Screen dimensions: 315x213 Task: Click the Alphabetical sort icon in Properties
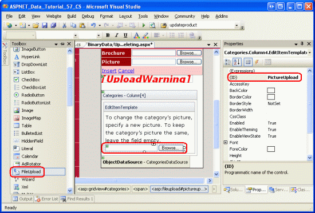click(x=237, y=62)
